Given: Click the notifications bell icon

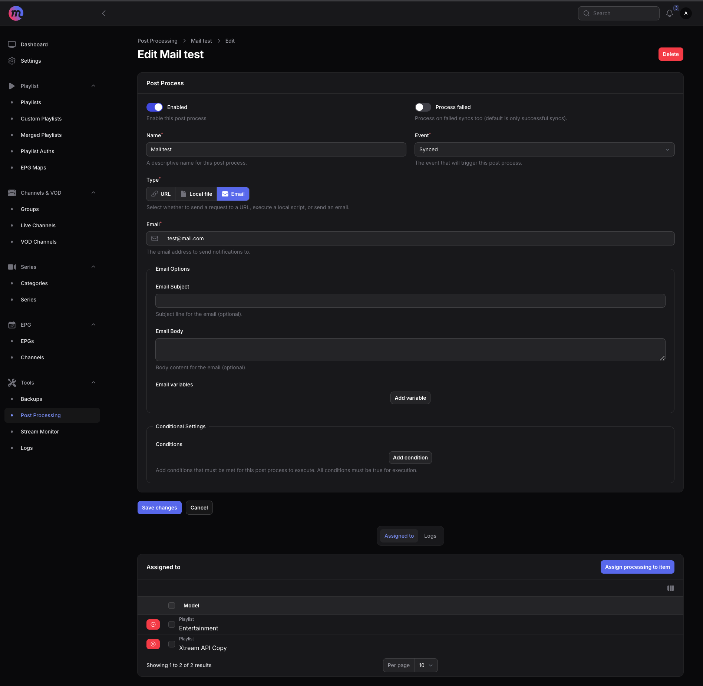Looking at the screenshot, I should pyautogui.click(x=669, y=13).
